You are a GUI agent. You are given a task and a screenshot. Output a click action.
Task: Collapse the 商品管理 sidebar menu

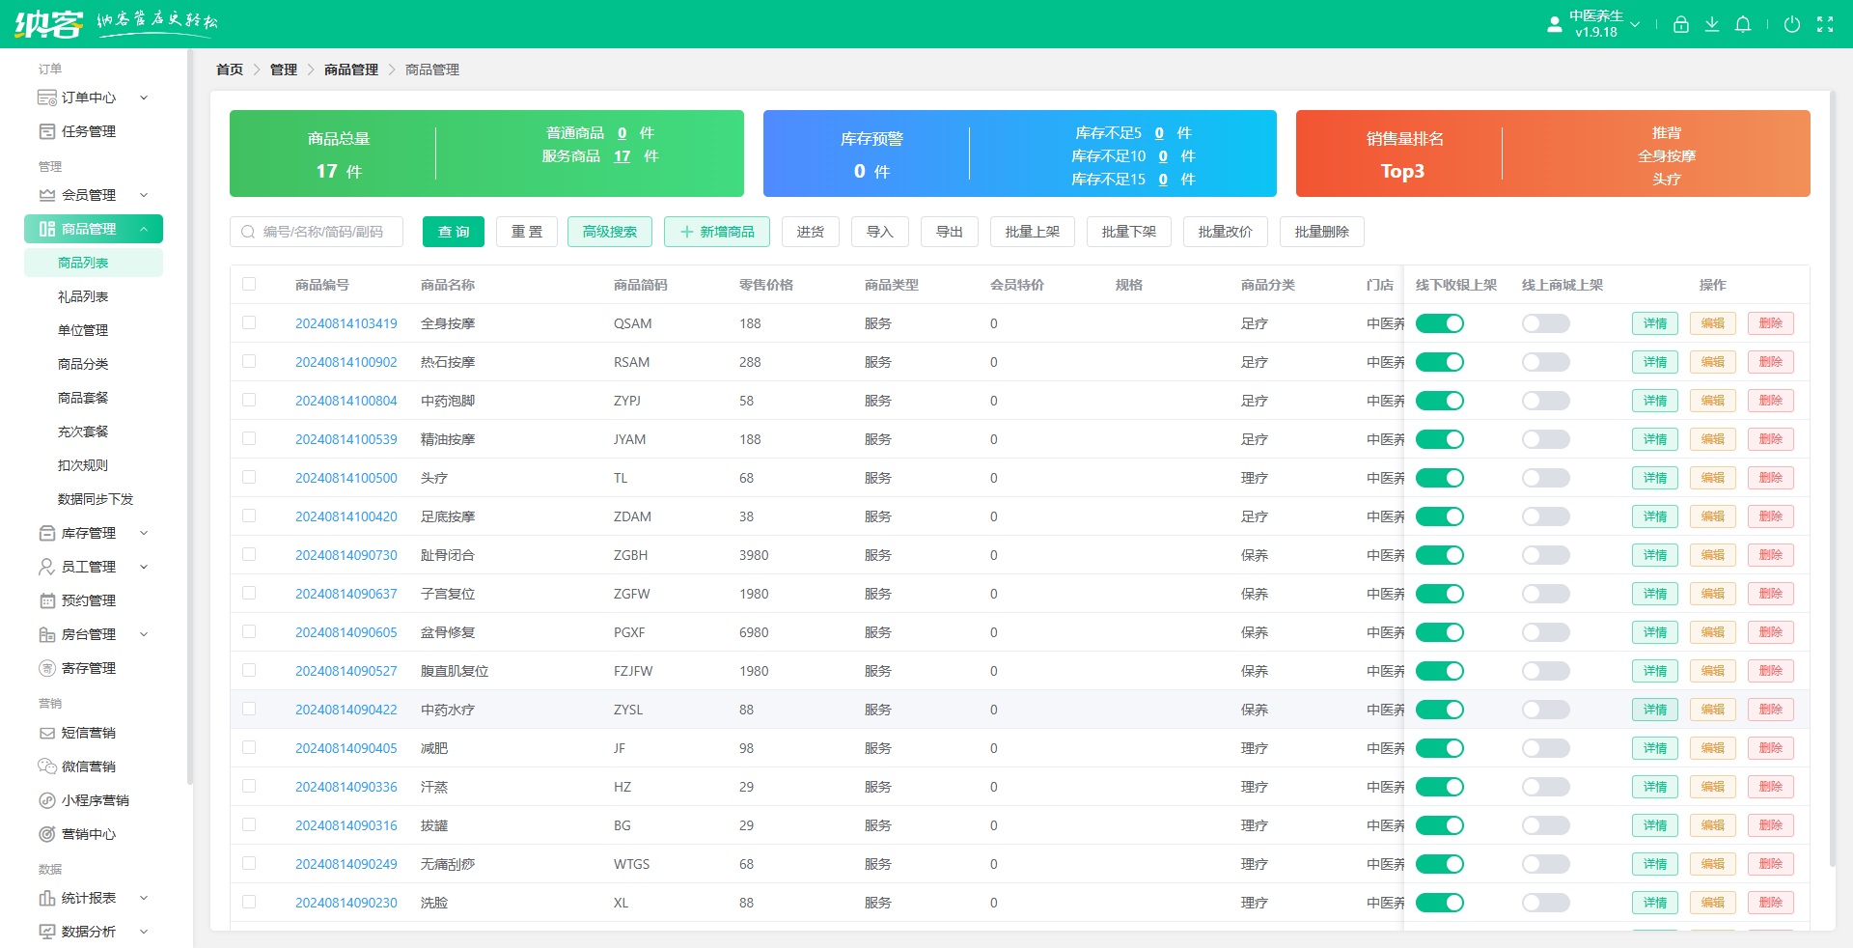(144, 229)
